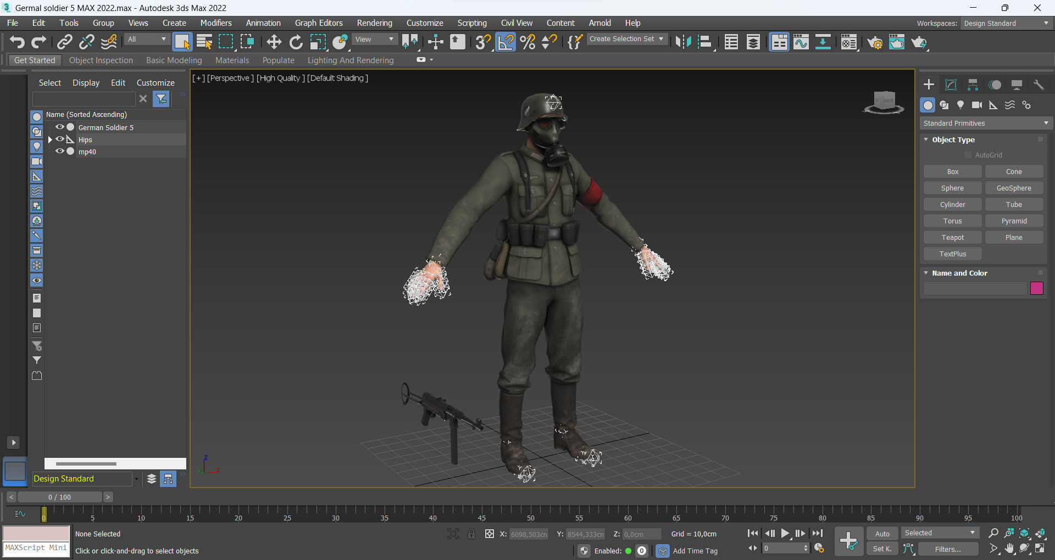Click the time slider 0 / 100

(60, 497)
